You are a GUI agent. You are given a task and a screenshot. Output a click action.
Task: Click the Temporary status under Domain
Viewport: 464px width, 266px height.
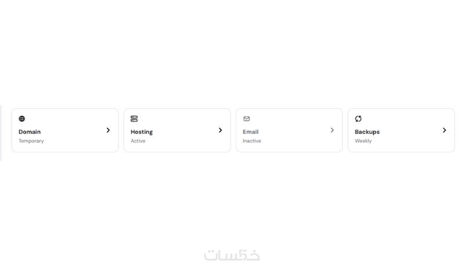(31, 141)
